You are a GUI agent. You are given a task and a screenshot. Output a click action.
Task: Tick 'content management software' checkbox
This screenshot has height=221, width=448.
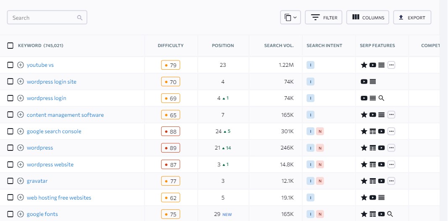tap(10, 115)
